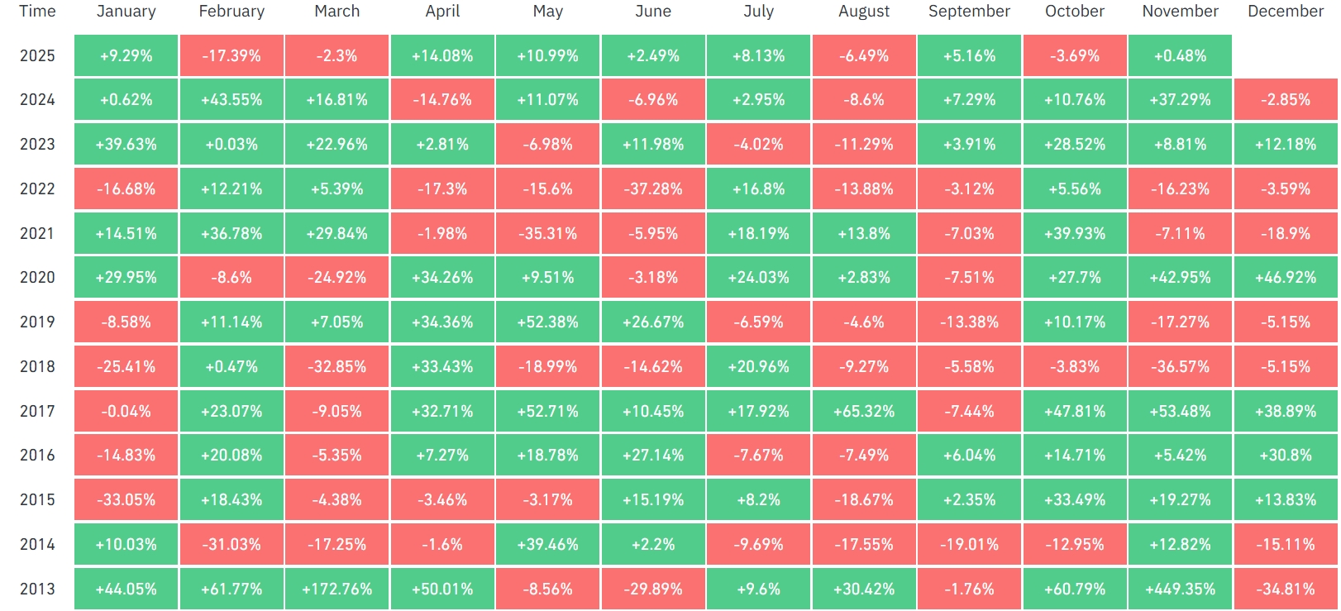1341x611 pixels.
Task: Click the January column header
Action: pyautogui.click(x=126, y=12)
